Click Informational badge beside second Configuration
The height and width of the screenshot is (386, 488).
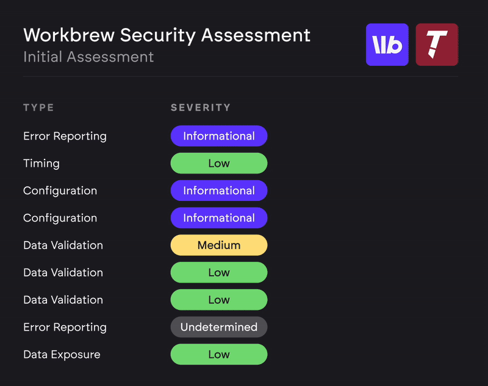[x=219, y=218]
